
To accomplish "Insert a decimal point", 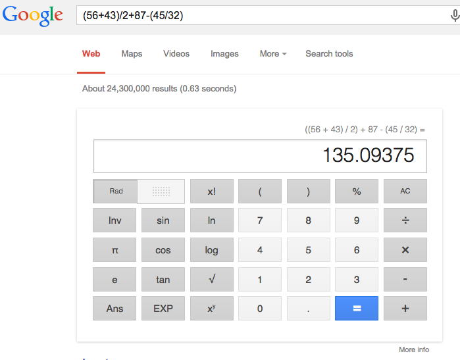I will (x=309, y=309).
